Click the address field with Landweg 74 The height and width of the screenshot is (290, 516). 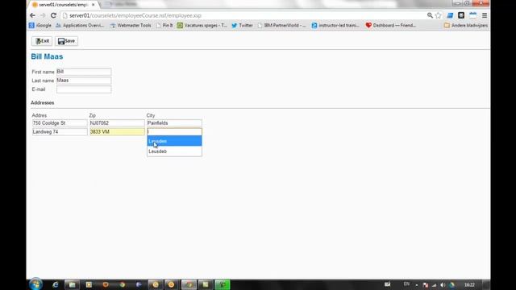point(60,132)
